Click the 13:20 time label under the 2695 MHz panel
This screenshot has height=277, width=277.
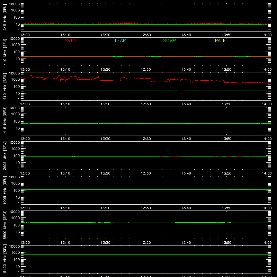pyautogui.click(x=106, y=173)
